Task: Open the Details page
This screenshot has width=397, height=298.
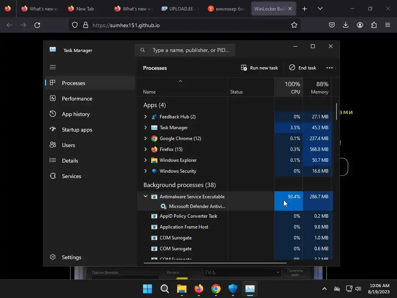Action: point(90,161)
